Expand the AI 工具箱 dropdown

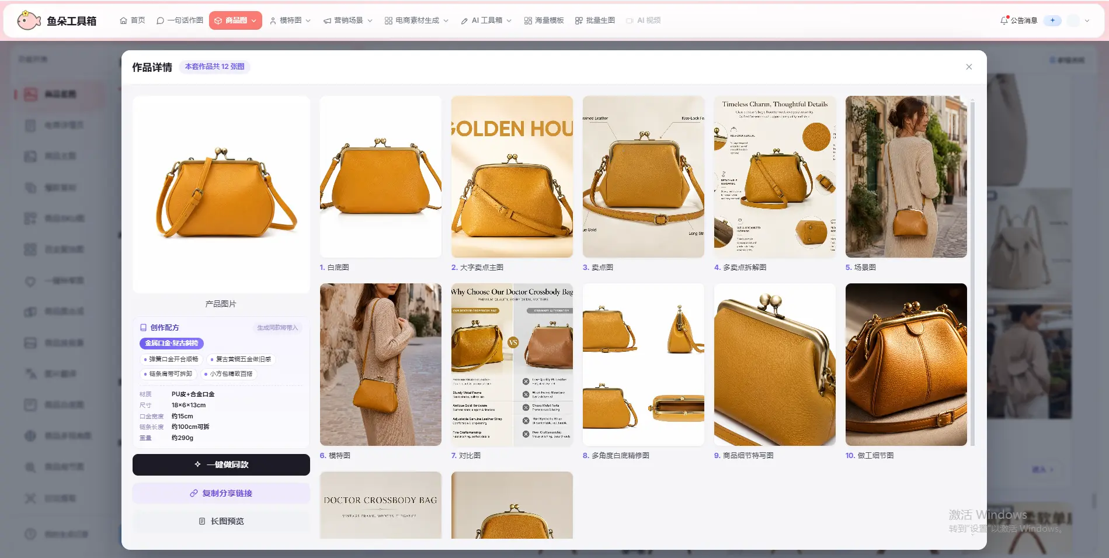pos(486,20)
